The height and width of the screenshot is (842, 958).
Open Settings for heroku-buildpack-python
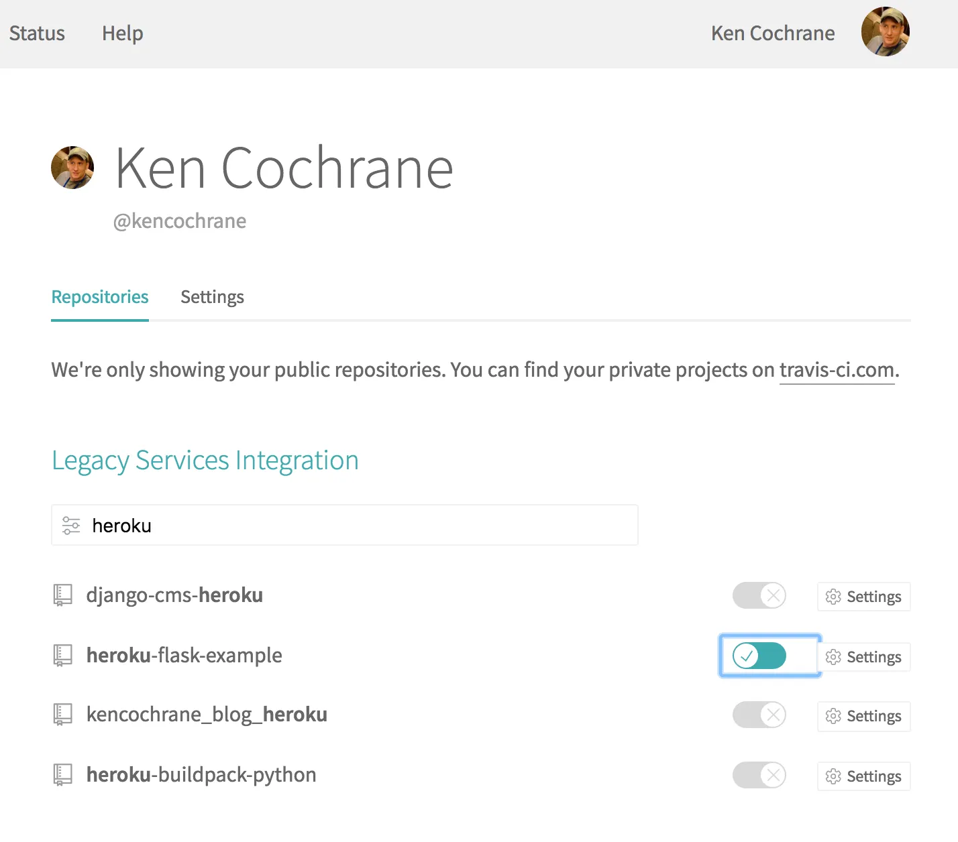pyautogui.click(x=864, y=776)
